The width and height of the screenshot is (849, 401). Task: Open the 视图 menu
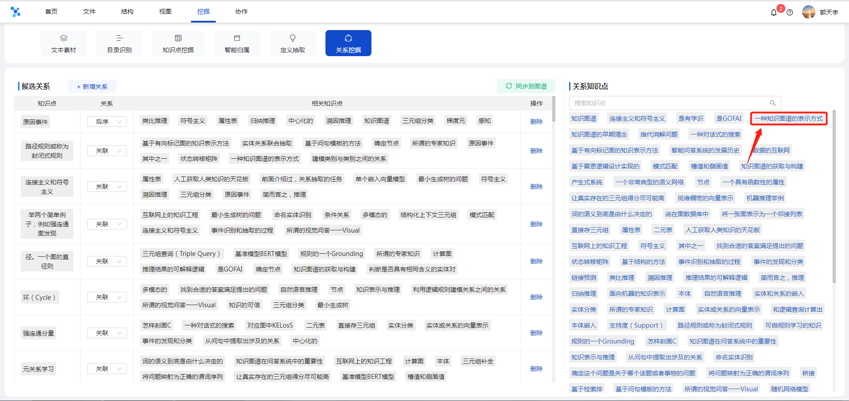165,11
